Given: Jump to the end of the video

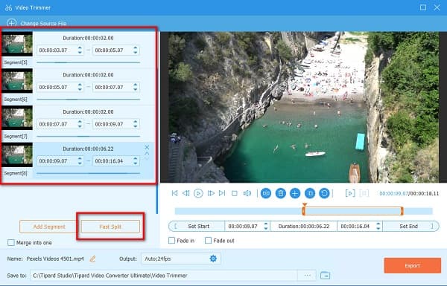Looking at the screenshot, I should coord(222,193).
